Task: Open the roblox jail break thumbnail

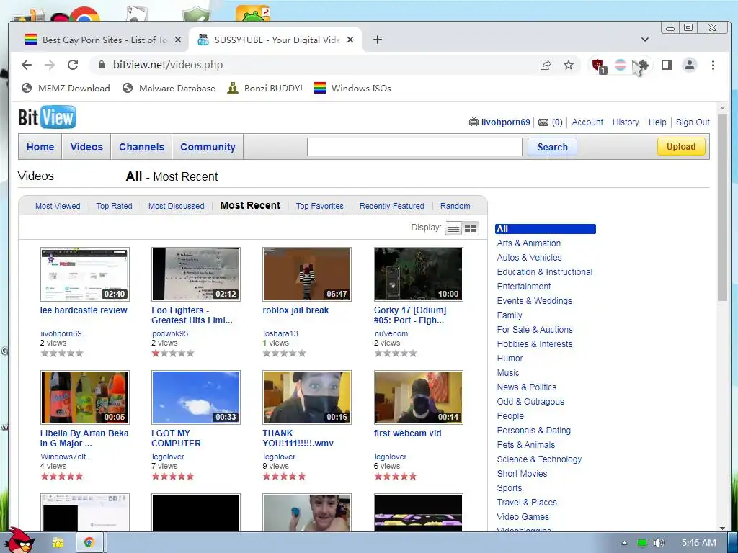Action: tap(307, 274)
